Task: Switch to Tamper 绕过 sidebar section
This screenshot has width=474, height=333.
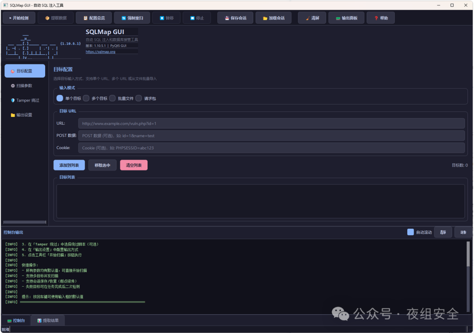Action: (25, 100)
